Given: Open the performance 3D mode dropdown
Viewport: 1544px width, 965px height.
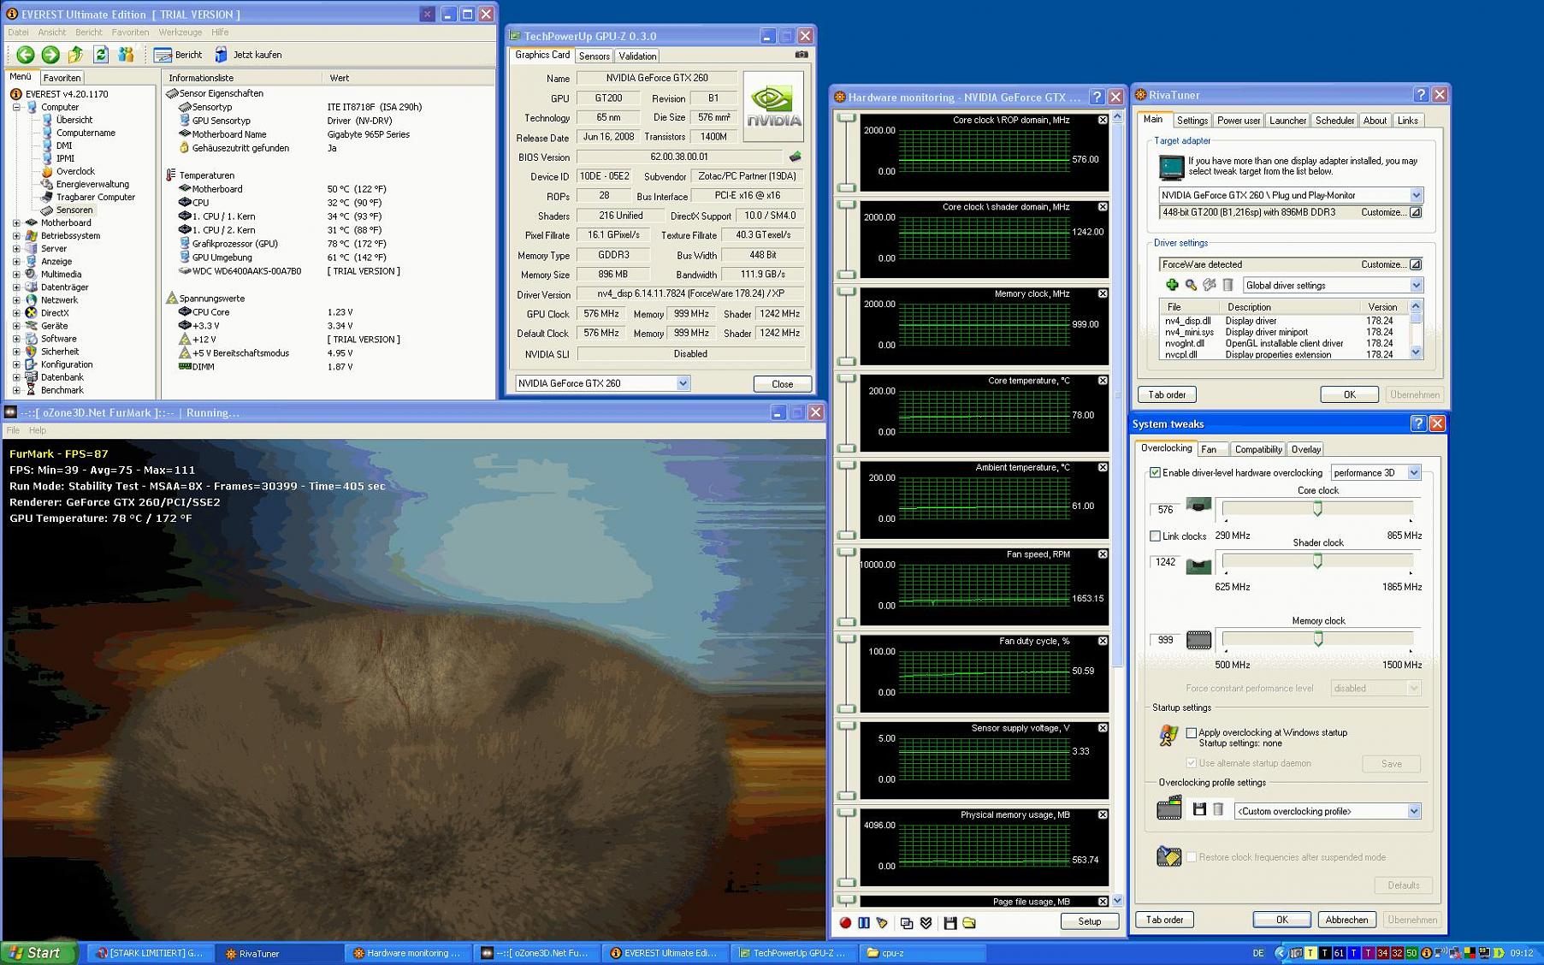Looking at the screenshot, I should (1413, 472).
